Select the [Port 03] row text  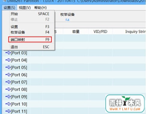pos(19,53)
